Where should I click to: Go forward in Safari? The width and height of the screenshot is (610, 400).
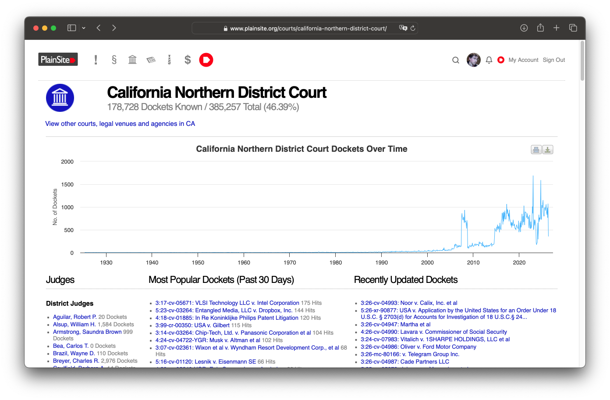click(114, 28)
